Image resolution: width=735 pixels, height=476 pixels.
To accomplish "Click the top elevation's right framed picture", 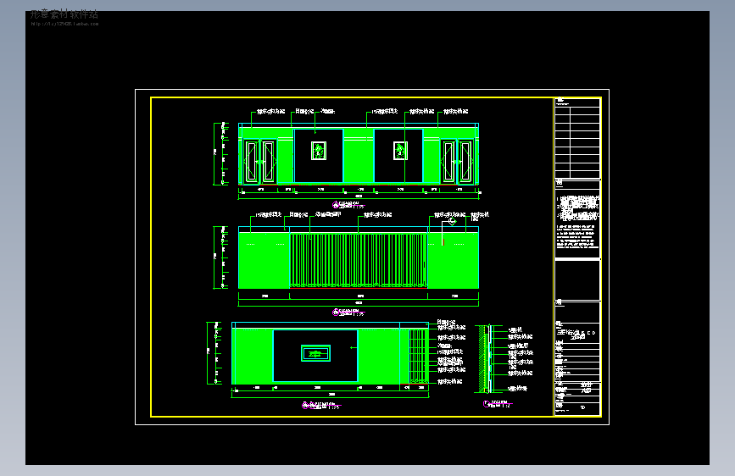I will point(400,151).
